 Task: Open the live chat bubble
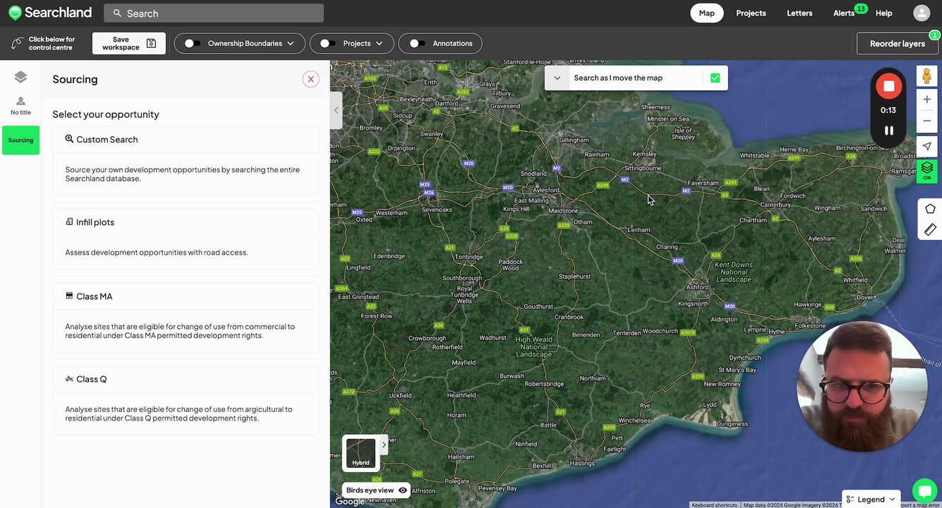[924, 491]
